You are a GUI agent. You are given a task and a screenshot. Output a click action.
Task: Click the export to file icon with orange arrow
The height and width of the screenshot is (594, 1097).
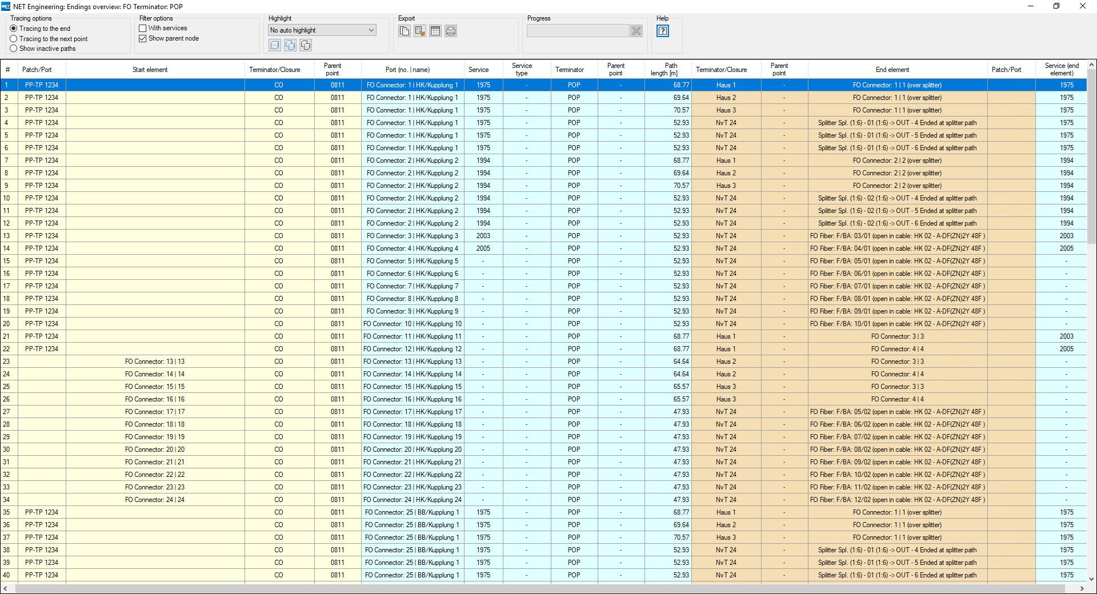(x=420, y=31)
